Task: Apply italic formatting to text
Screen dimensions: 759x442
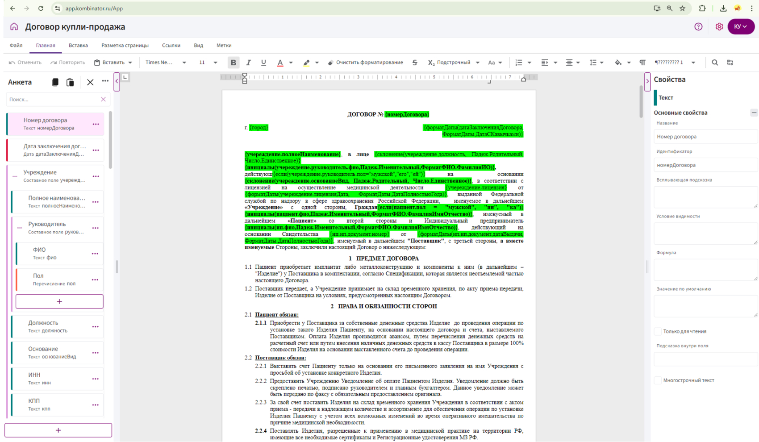Action: point(248,63)
